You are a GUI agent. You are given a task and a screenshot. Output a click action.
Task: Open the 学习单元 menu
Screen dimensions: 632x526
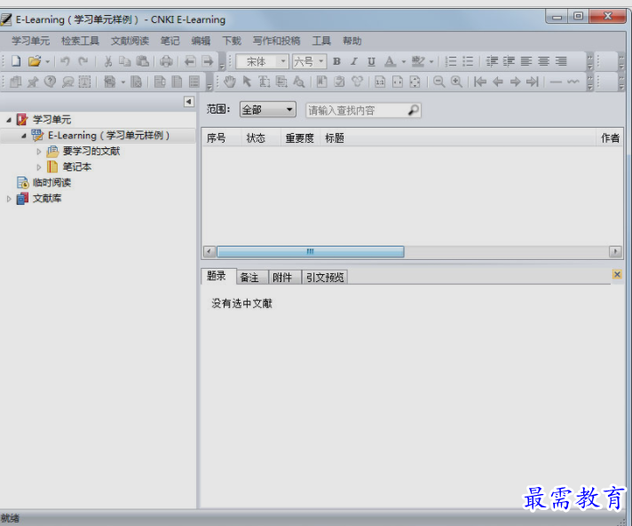(x=31, y=41)
